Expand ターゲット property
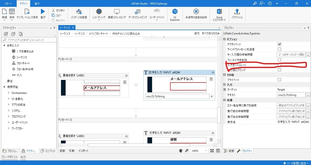 (224, 90)
